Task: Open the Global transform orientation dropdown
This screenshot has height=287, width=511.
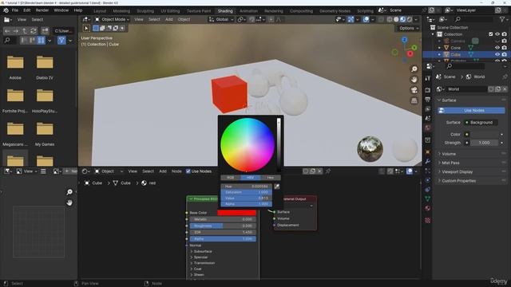Action: coord(221,19)
